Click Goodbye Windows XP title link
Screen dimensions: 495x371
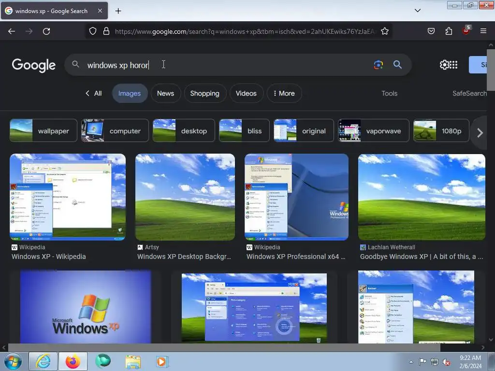(422, 257)
